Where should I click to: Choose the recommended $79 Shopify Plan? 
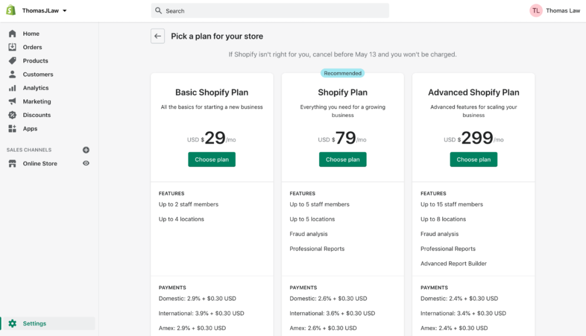coord(342,159)
